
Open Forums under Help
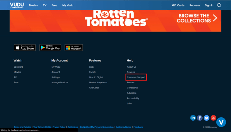click(x=130, y=82)
